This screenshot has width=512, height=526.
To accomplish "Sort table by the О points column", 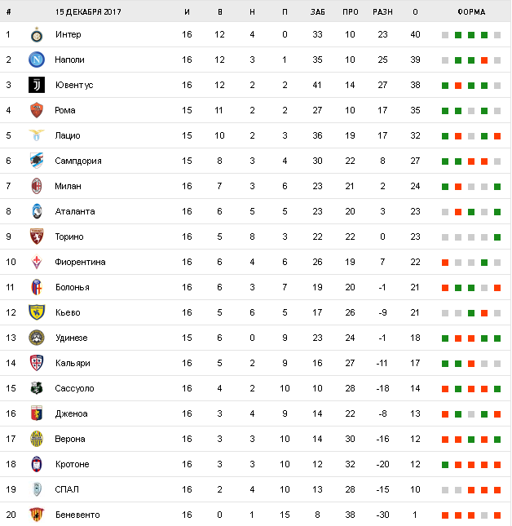I will point(416,11).
